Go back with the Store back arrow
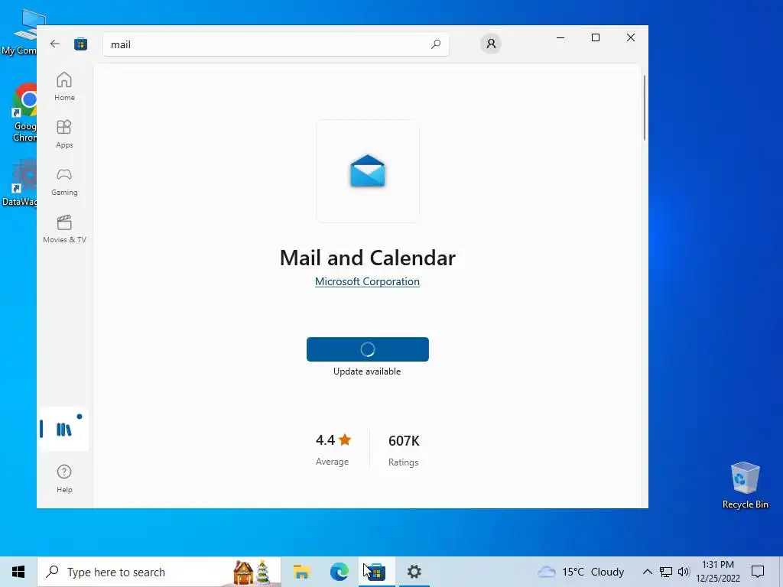The image size is (783, 587). (x=55, y=44)
